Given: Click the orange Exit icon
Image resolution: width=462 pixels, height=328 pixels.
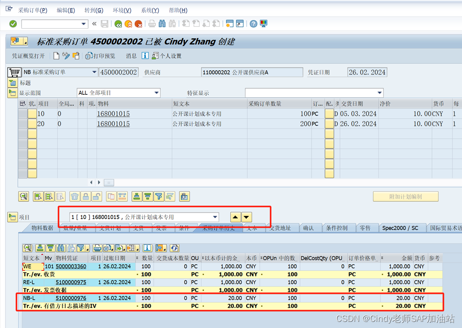Looking at the screenshot, I should [x=129, y=24].
